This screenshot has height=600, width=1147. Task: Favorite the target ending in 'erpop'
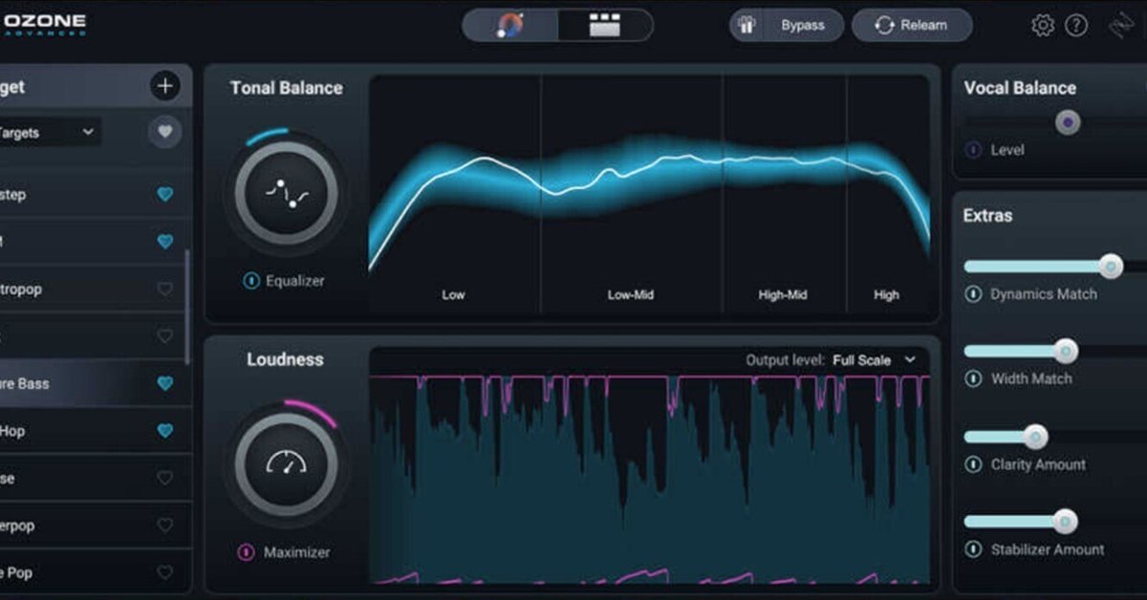[x=165, y=525]
